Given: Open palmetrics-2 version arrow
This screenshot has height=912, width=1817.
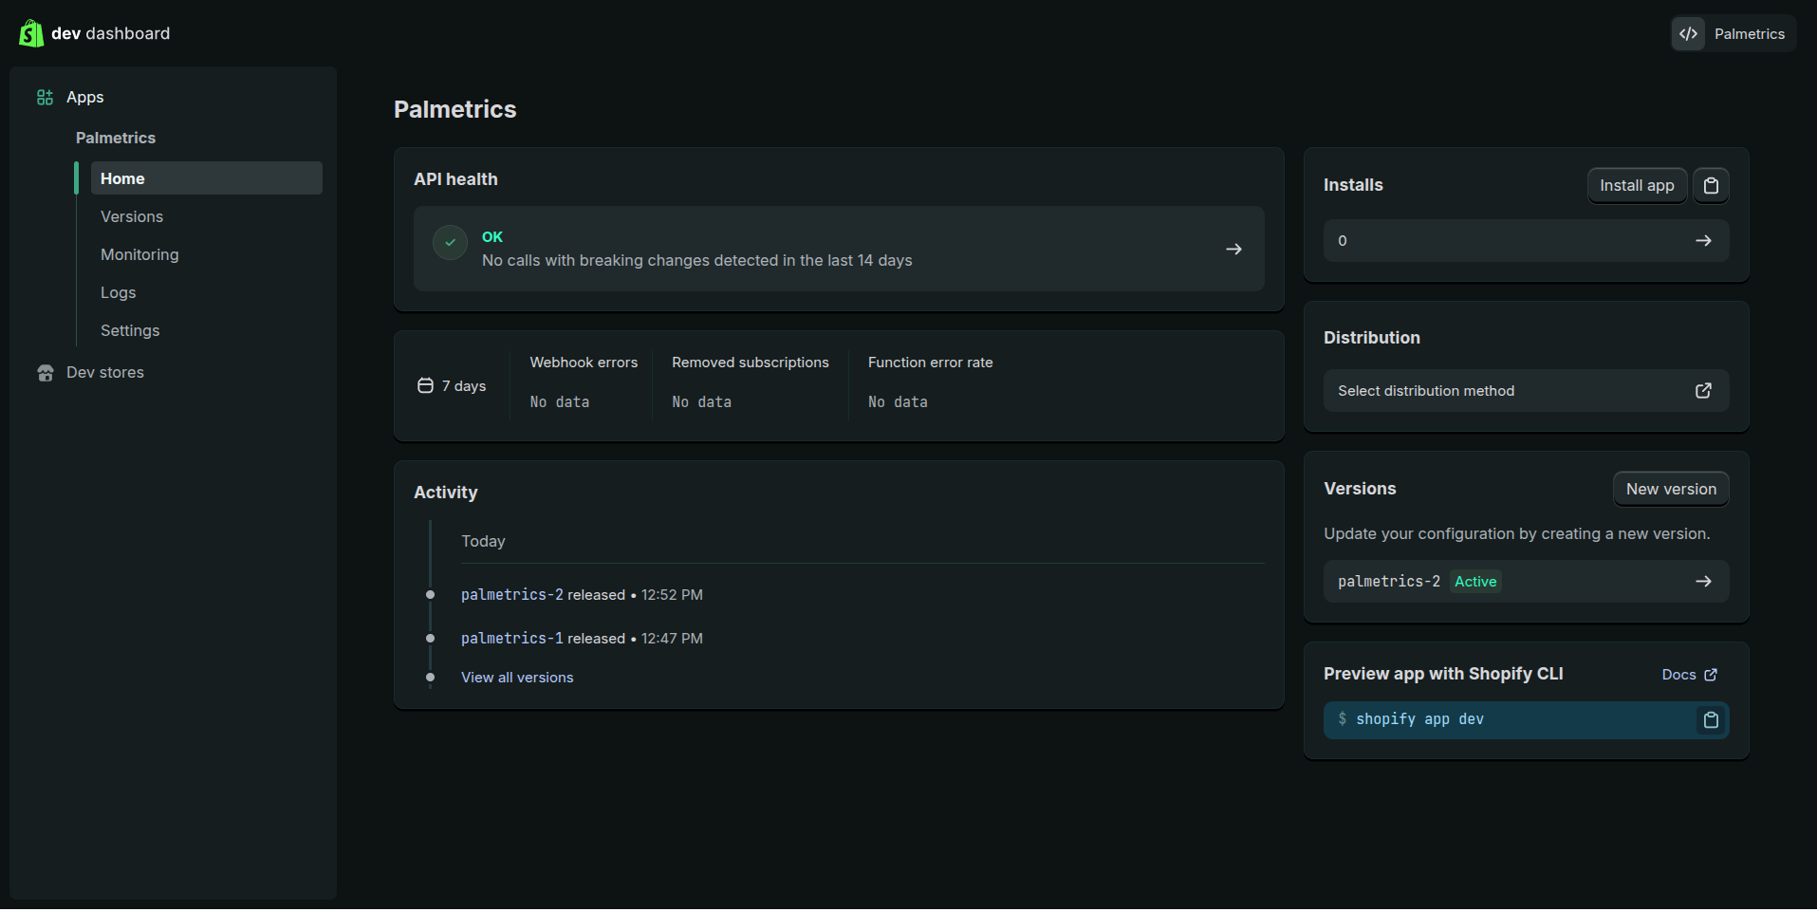Looking at the screenshot, I should 1703,582.
